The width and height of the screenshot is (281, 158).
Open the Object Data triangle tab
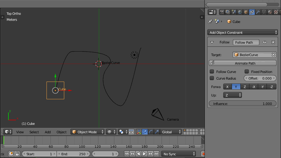pos(264,12)
